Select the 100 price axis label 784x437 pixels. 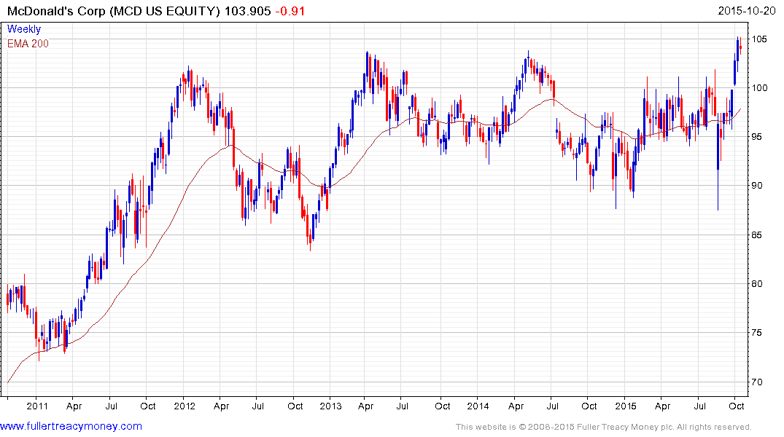759,88
